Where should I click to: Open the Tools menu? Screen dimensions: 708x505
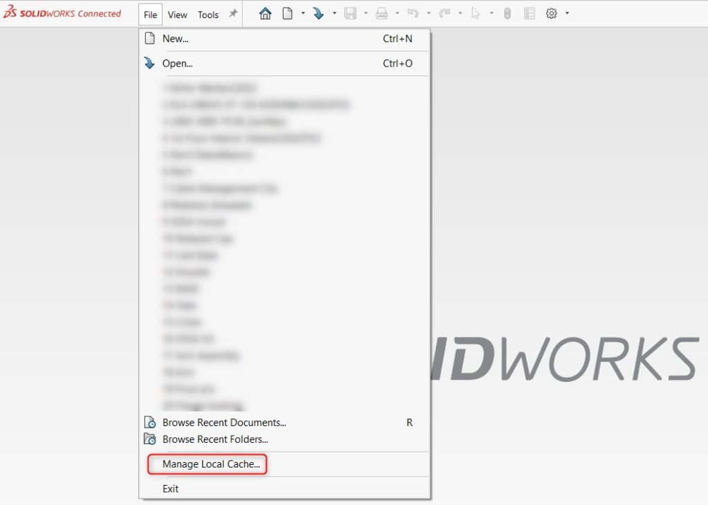click(x=208, y=15)
